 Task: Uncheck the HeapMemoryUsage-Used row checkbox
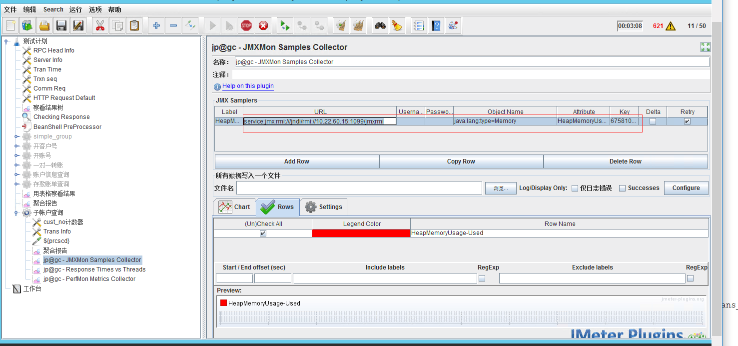pos(263,233)
